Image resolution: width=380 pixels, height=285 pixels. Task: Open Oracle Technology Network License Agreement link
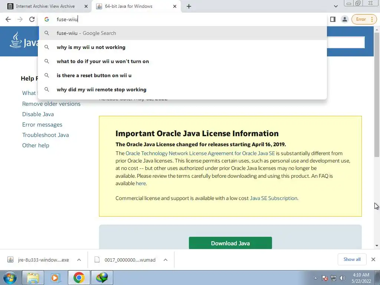(x=200, y=153)
